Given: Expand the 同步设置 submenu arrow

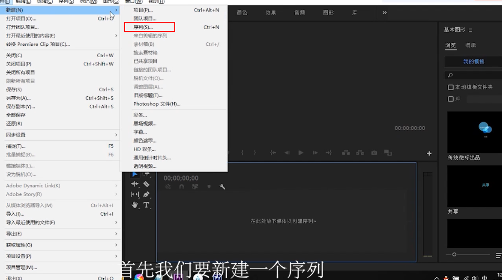Looking at the screenshot, I should point(116,135).
